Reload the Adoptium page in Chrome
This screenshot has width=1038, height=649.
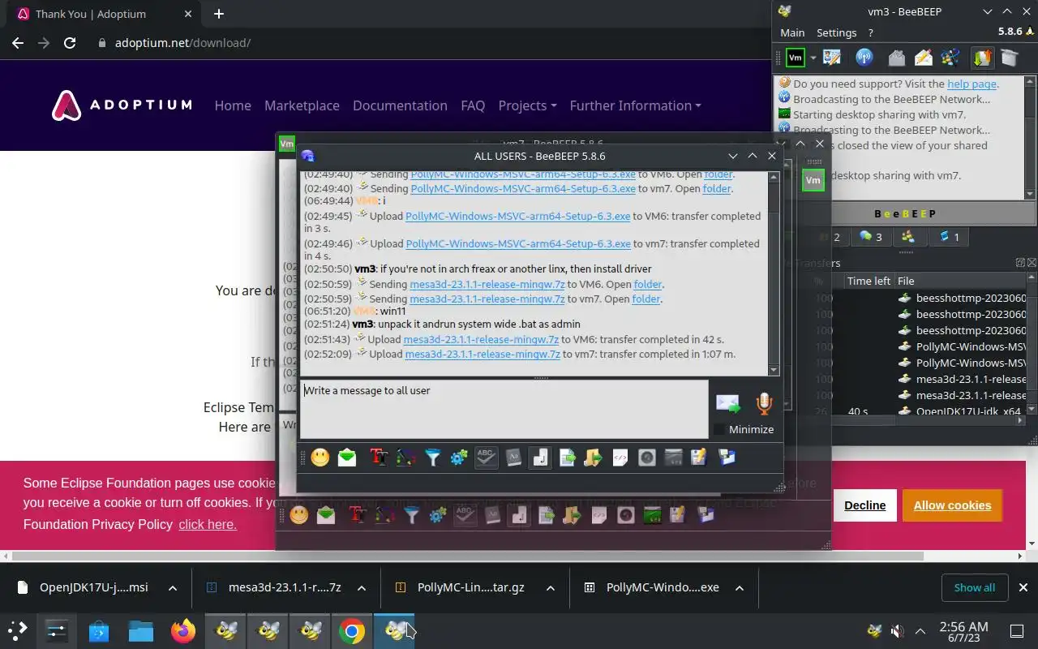click(70, 43)
